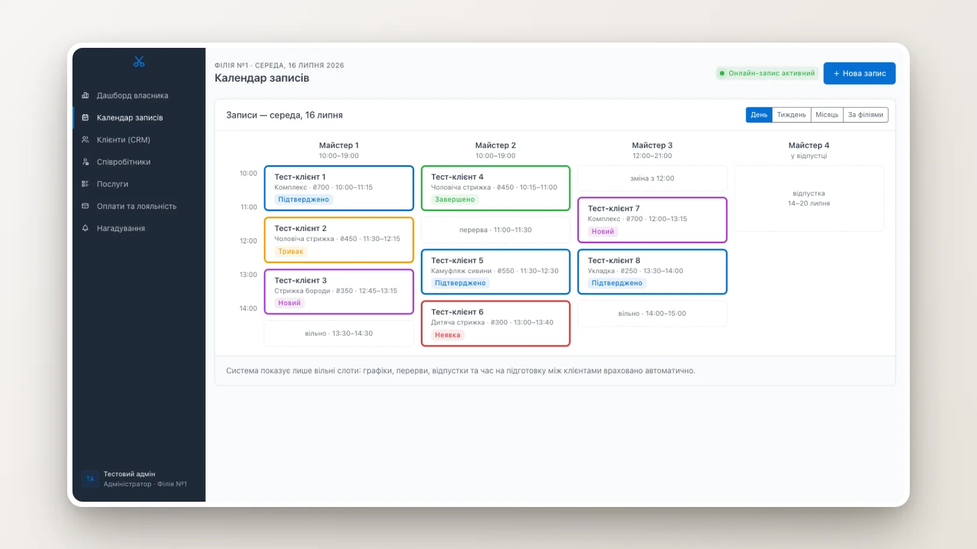
Task: Click the free slot 14:00–15:00
Action: (x=652, y=314)
